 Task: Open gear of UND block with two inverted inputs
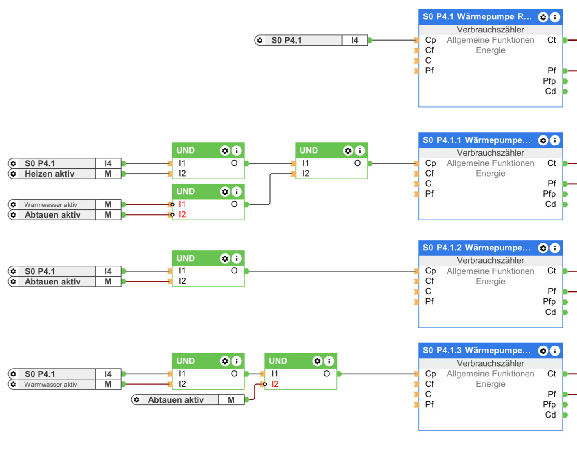(x=225, y=192)
